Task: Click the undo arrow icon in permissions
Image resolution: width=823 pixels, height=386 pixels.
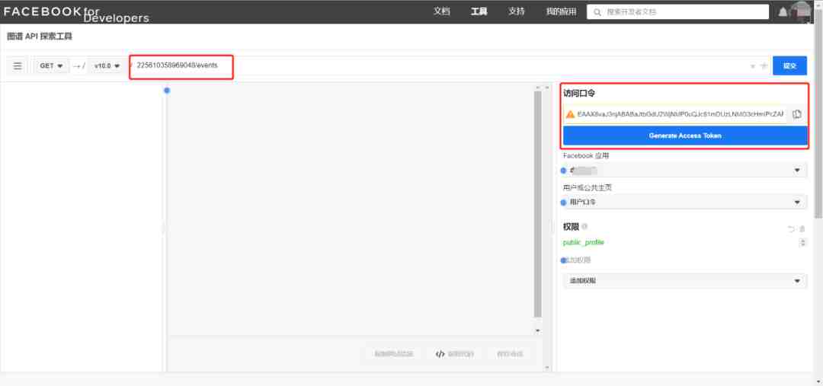Action: [x=791, y=228]
